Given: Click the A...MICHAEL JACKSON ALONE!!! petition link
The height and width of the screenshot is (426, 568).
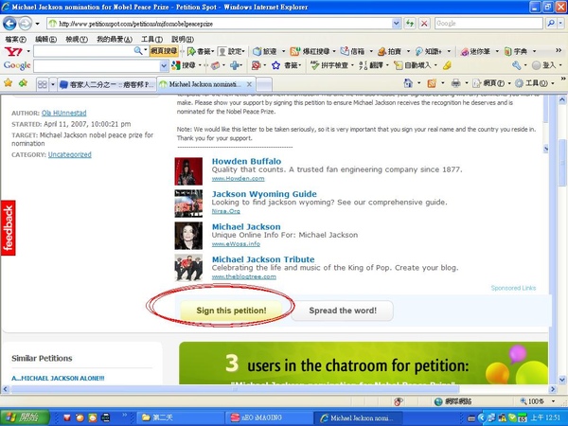Looking at the screenshot, I should pyautogui.click(x=58, y=378).
